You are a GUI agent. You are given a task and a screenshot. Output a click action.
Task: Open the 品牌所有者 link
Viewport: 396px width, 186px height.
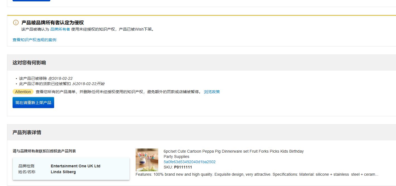pos(60,29)
